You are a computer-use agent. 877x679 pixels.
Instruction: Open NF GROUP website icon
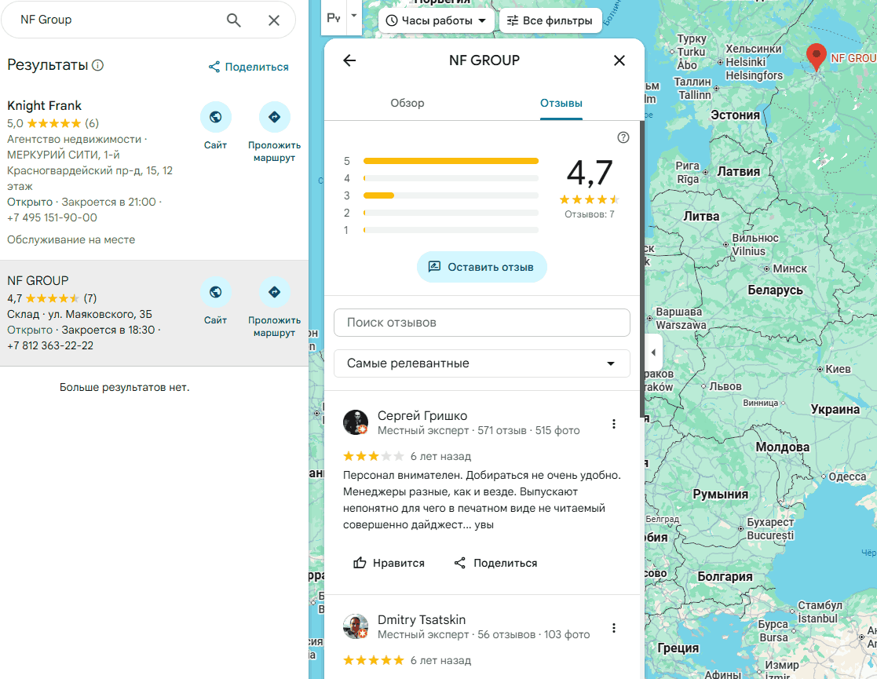point(215,292)
